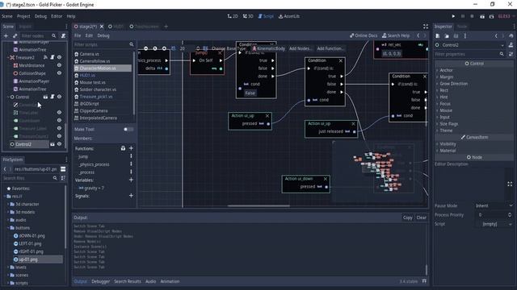
Task: Load a resource in Inspector
Action: click(x=447, y=35)
